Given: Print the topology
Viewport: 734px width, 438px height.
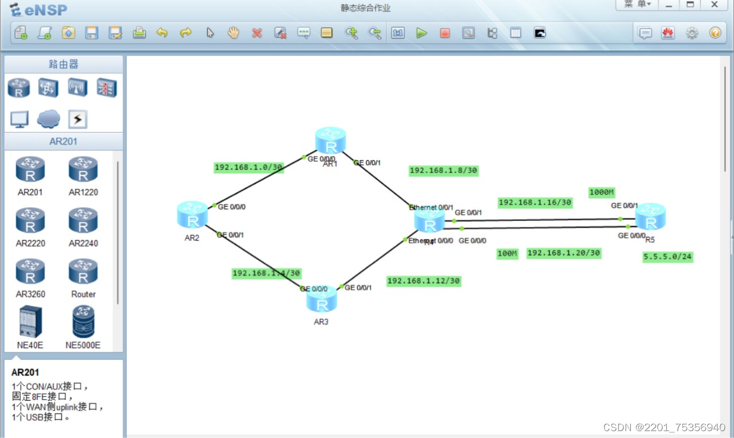Looking at the screenshot, I should pyautogui.click(x=139, y=33).
